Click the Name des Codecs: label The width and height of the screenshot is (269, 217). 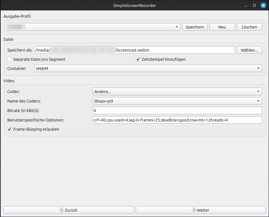tap(24, 101)
